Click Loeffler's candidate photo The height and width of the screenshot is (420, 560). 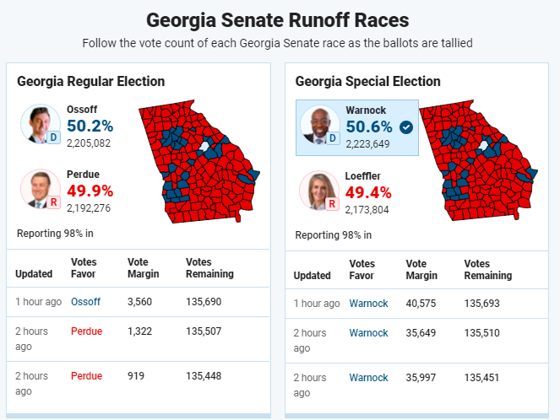click(318, 190)
